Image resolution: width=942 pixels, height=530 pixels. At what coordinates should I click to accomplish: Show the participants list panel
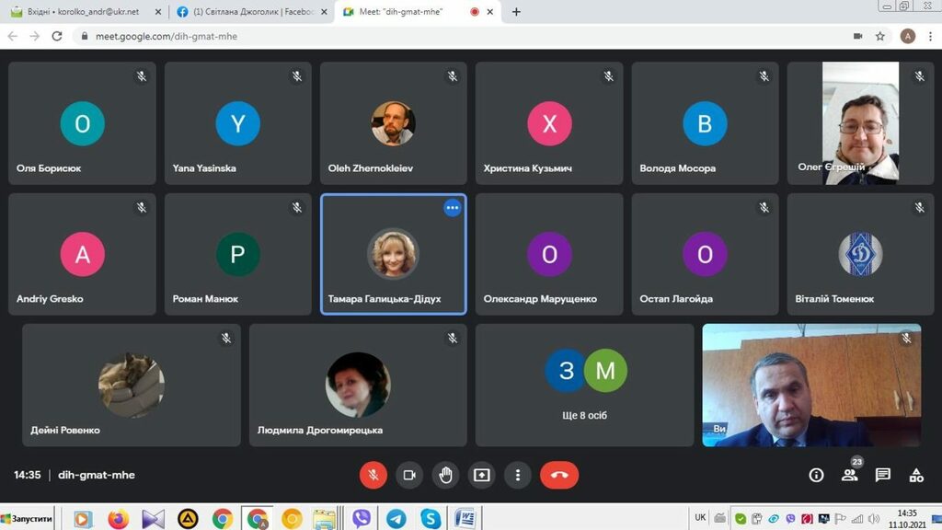coord(849,475)
